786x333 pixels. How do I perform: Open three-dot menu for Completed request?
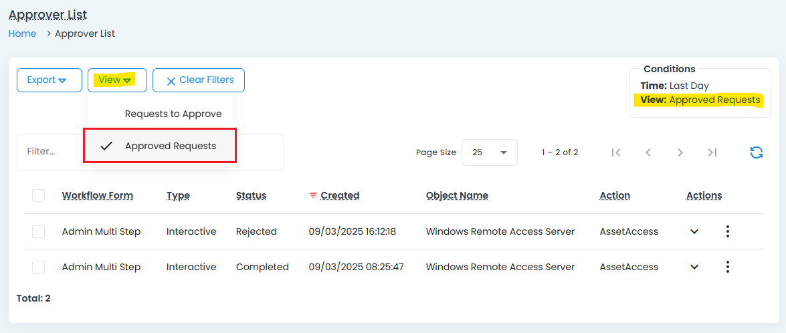point(728,267)
